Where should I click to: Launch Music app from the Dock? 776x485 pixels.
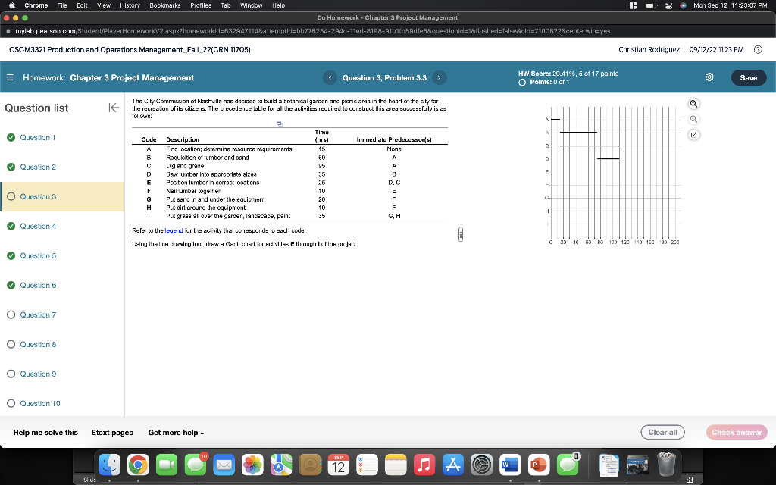424,465
